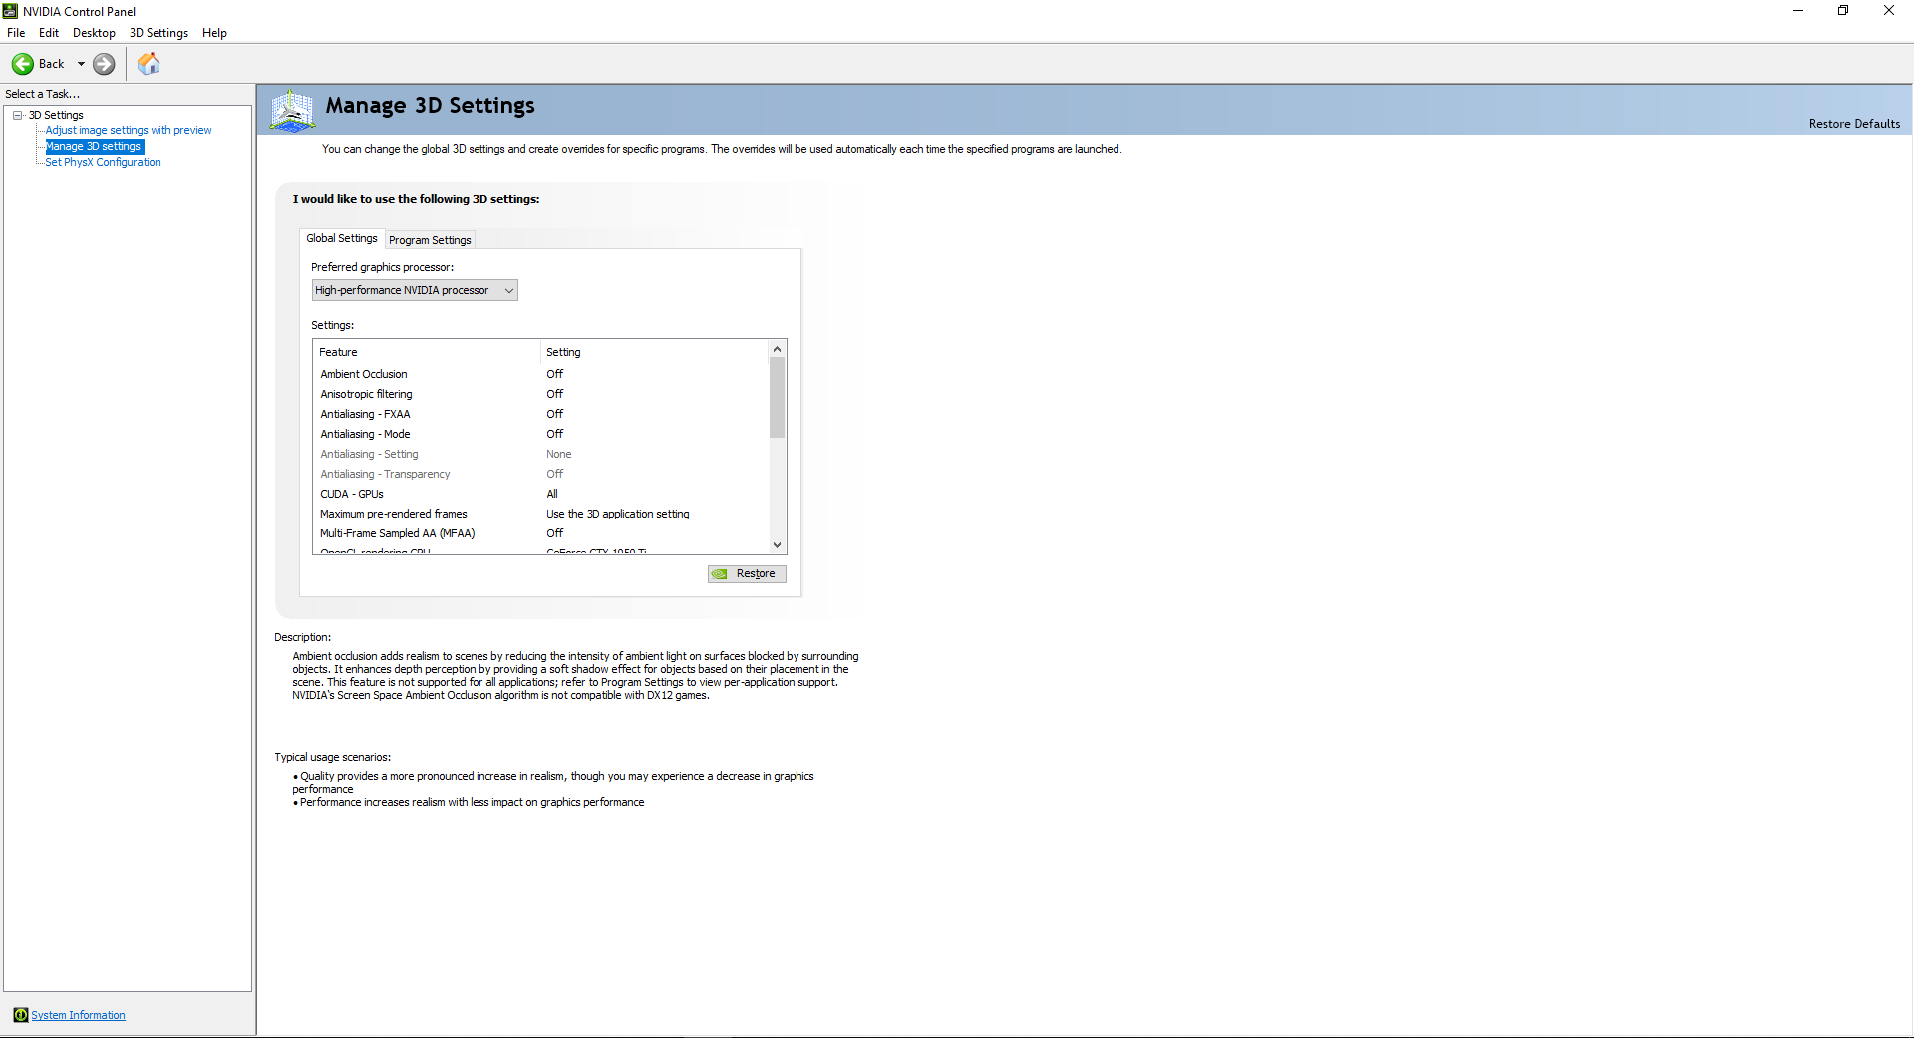Select Manage 3D settings in task tree
Viewport: 1914px width, 1038px height.
pos(95,146)
